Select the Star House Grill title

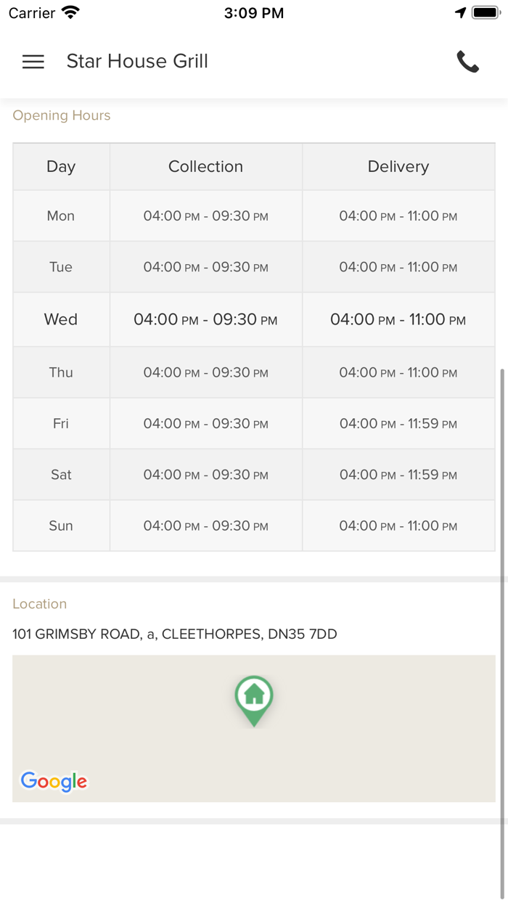pyautogui.click(x=137, y=62)
